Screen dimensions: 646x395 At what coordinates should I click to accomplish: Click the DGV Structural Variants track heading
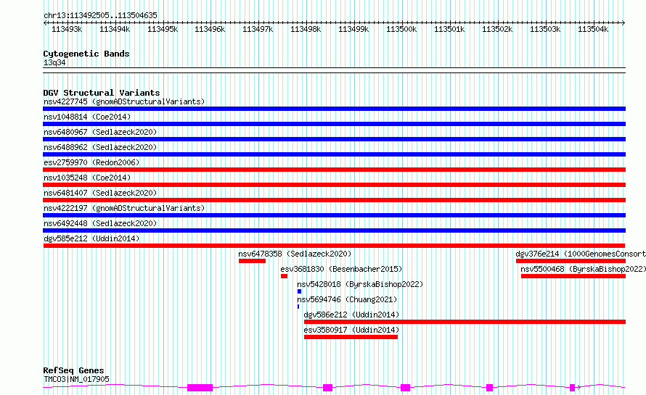point(102,93)
